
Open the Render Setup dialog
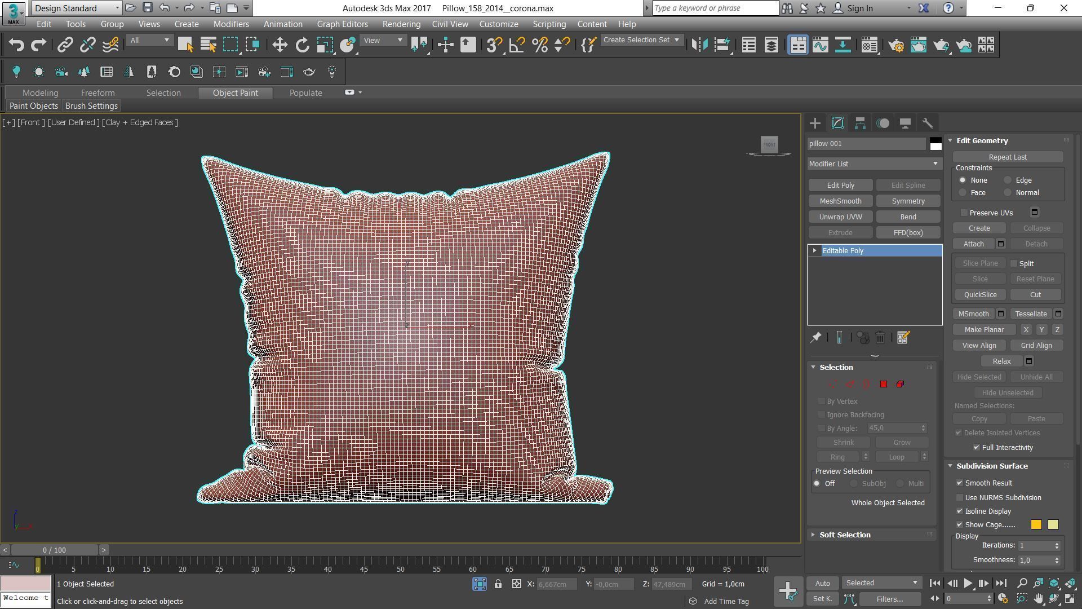896,45
